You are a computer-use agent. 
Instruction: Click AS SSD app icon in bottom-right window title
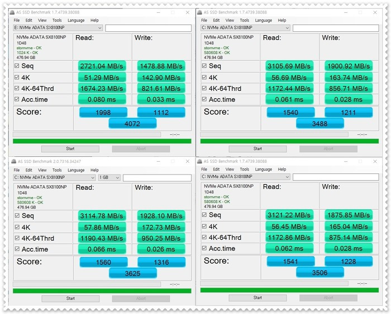point(199,161)
